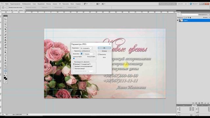The height and width of the screenshot is (118, 210).
Task: Open the Фильтр menu
Action: tap(49, 4)
